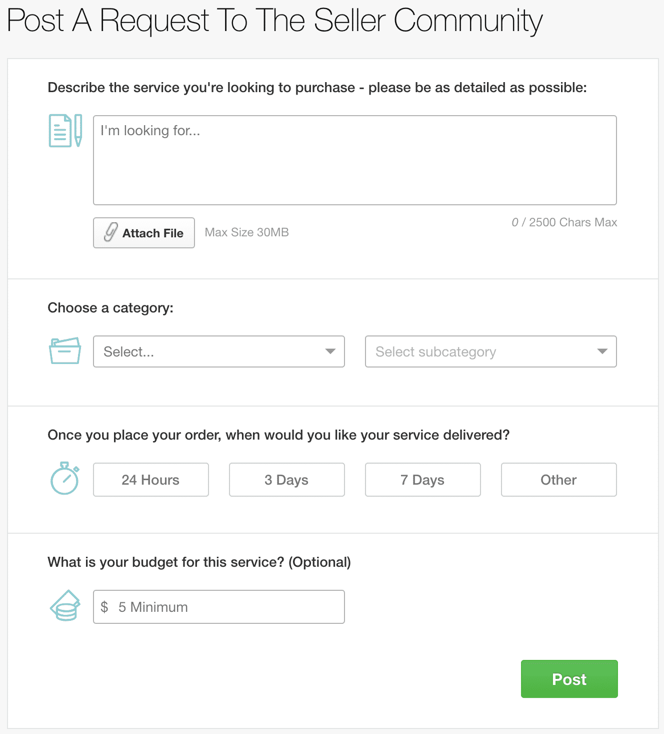The image size is (664, 734).
Task: Click the coins budget icon
Action: (65, 606)
